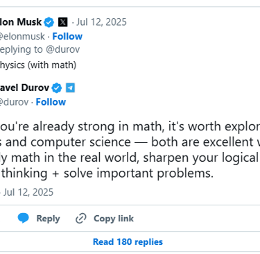This screenshot has height=254, width=260.
Task: Click the @durov handle below Pavel Durov
Action: pyautogui.click(x=14, y=102)
